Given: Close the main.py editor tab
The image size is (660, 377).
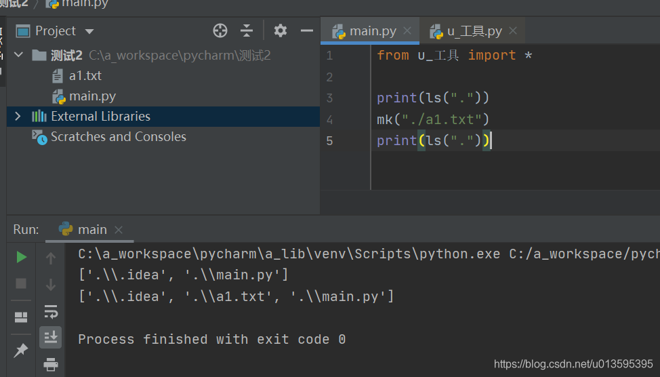Looking at the screenshot, I should coord(407,31).
